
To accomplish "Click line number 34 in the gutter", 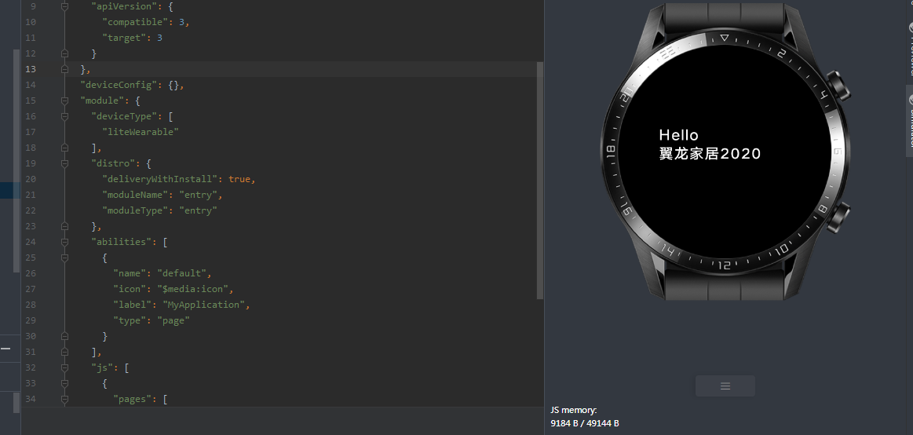I will (31, 400).
